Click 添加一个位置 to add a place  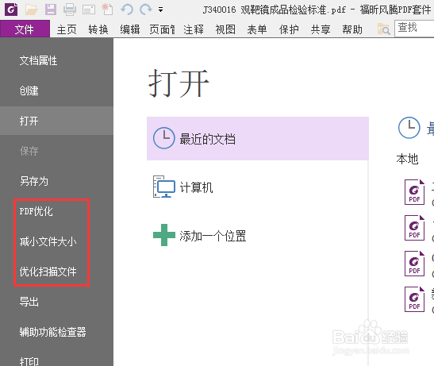258,236
